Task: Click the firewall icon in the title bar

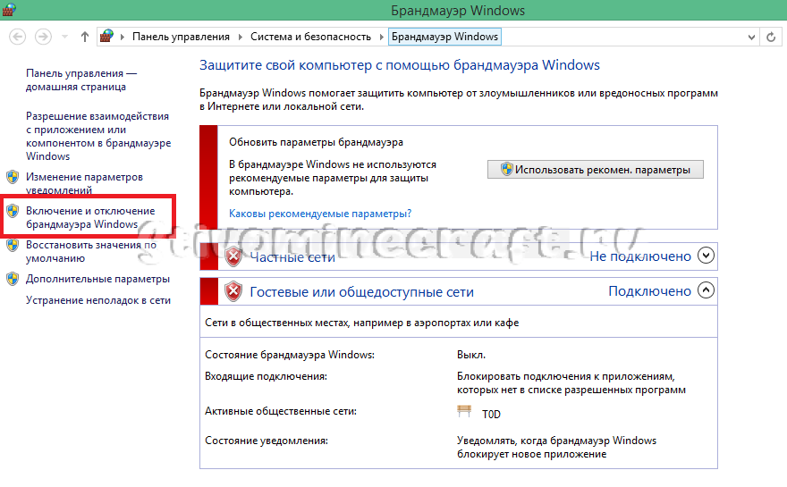Action: point(11,11)
